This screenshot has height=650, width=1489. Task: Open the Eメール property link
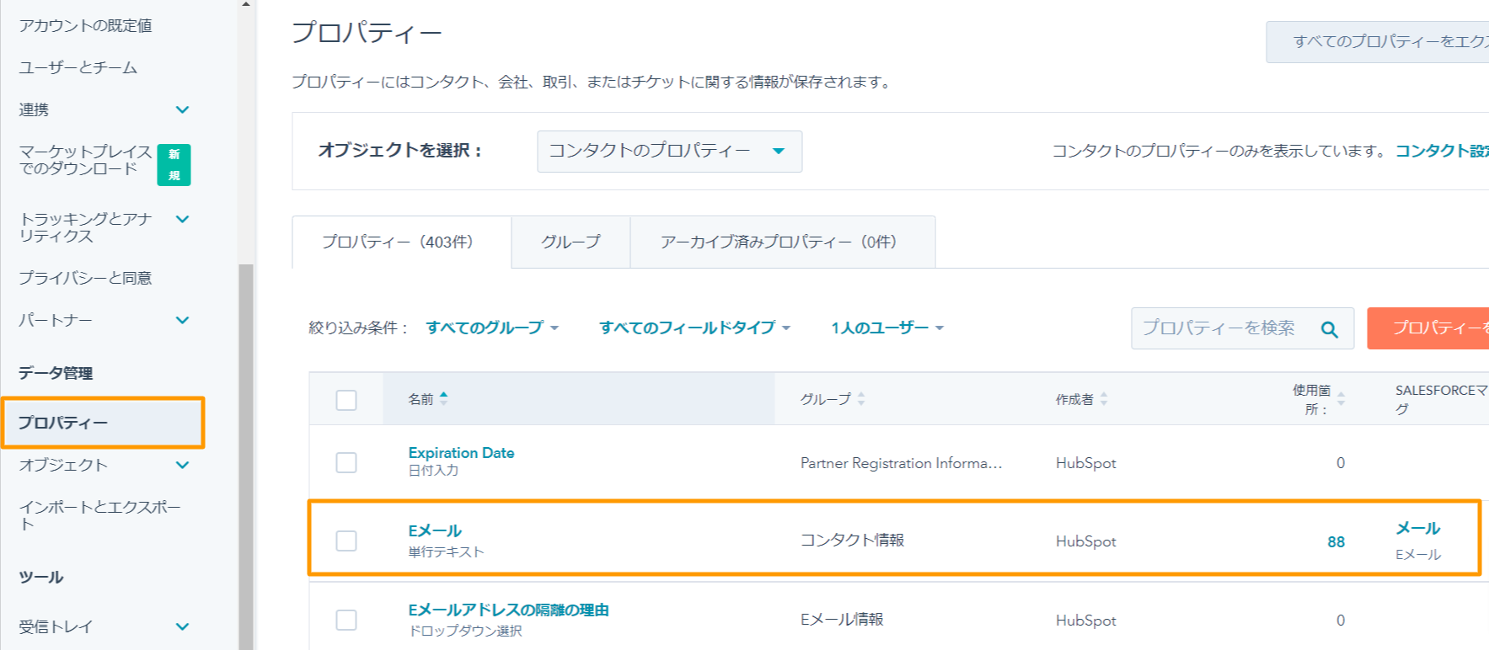435,530
